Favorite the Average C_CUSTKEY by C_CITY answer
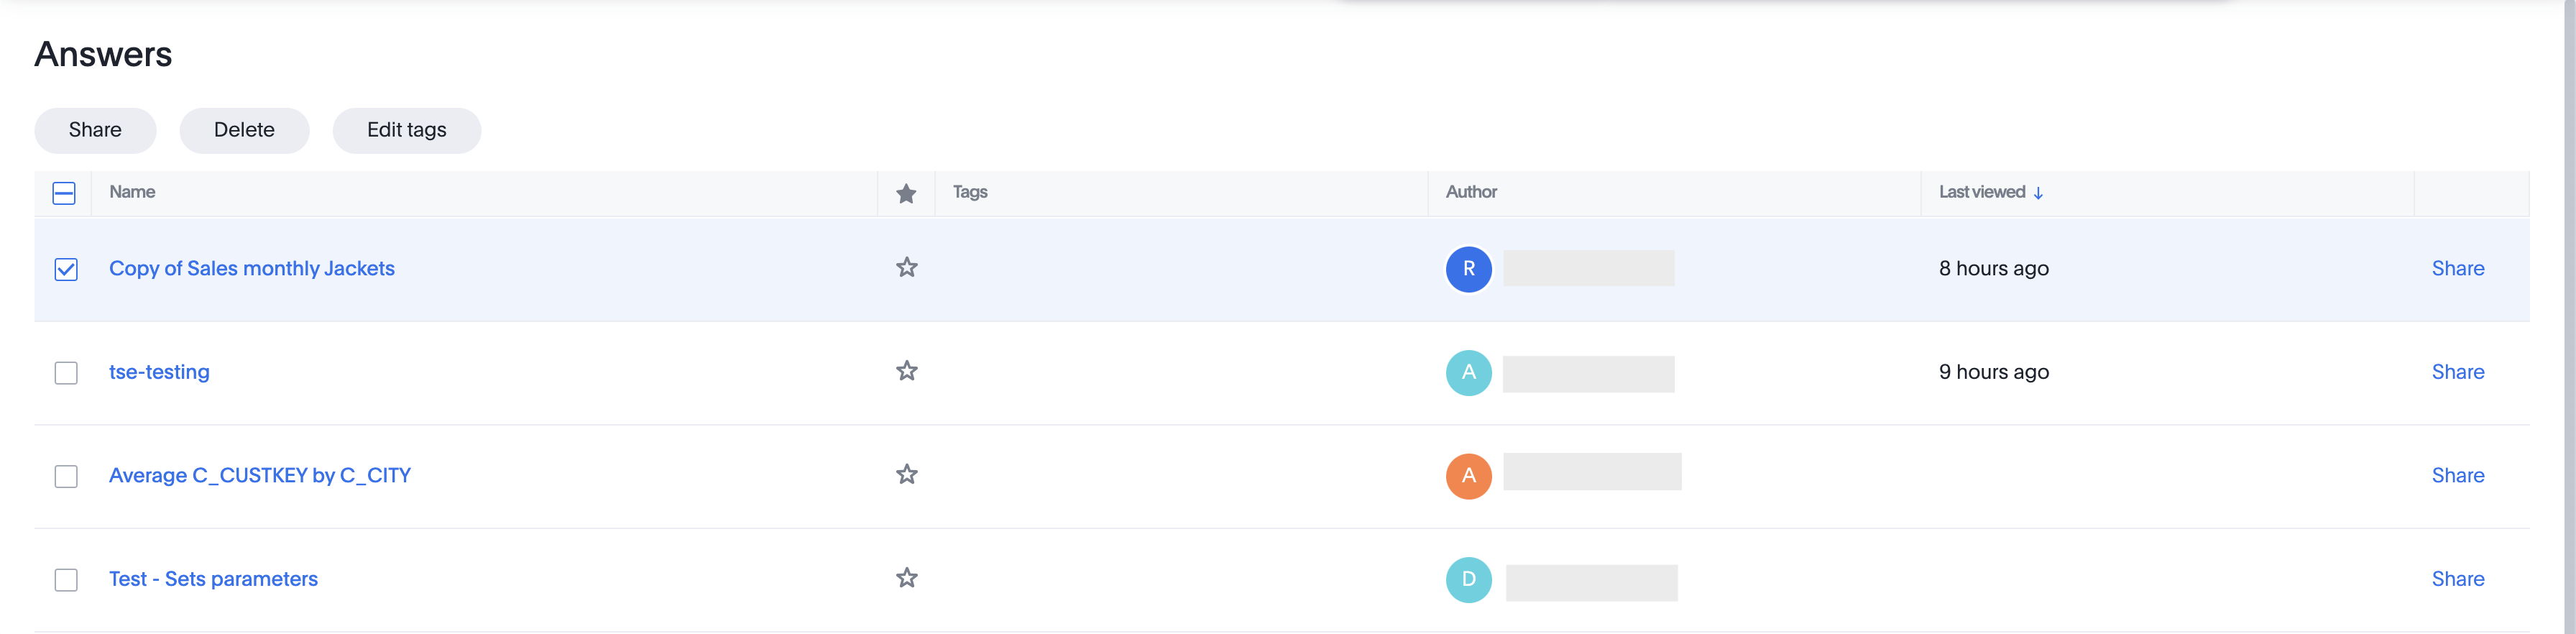 pos(906,475)
